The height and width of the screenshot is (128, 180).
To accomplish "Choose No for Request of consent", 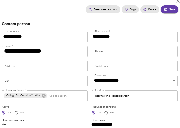I will (106, 113).
